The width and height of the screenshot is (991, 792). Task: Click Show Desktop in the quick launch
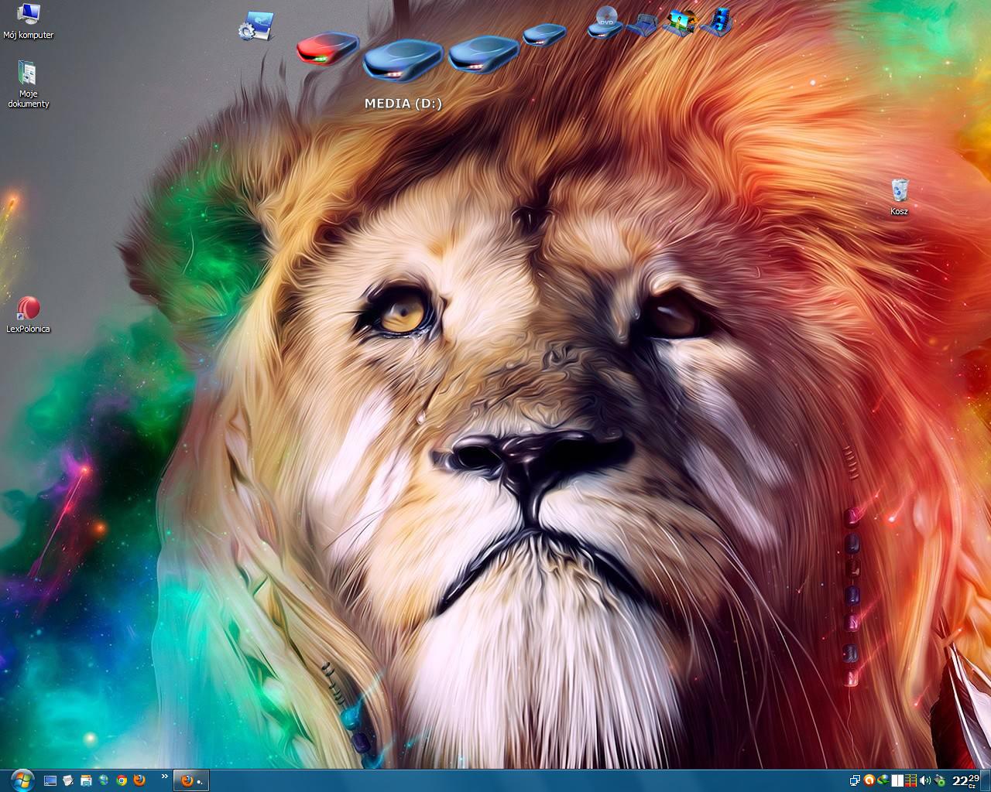pos(50,780)
